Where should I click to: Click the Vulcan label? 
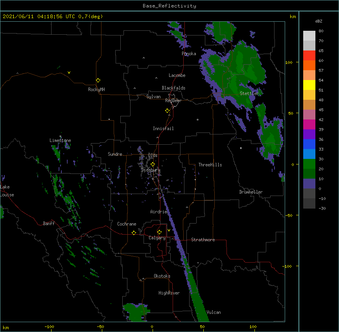[x=214, y=312]
